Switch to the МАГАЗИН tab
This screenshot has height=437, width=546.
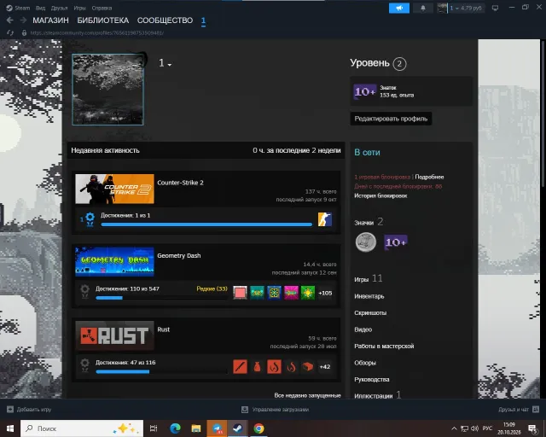pyautogui.click(x=50, y=20)
